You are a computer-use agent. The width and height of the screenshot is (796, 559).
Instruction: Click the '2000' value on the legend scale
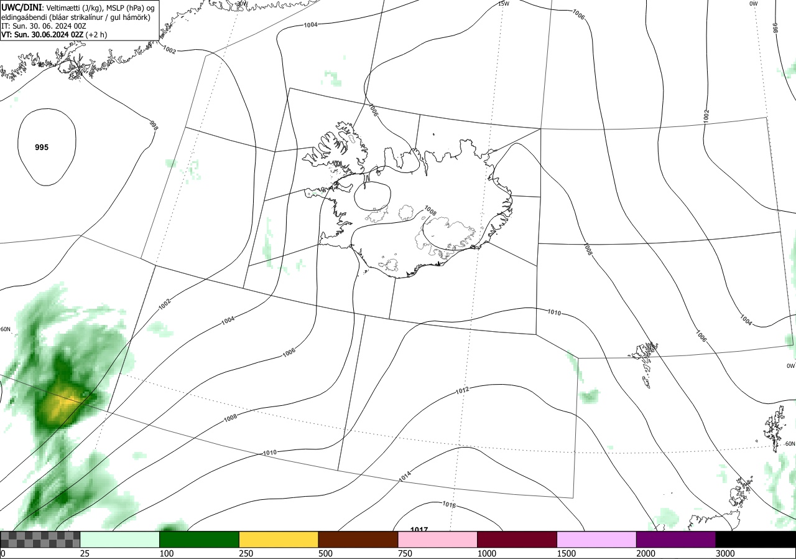(646, 553)
